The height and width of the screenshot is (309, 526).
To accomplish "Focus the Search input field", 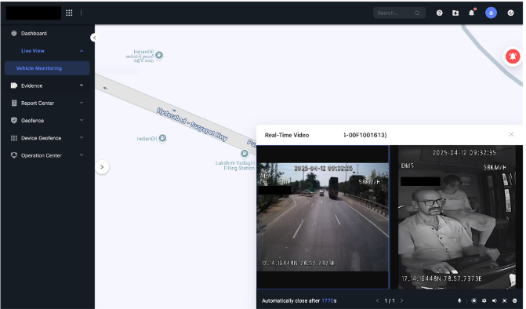I will (399, 13).
